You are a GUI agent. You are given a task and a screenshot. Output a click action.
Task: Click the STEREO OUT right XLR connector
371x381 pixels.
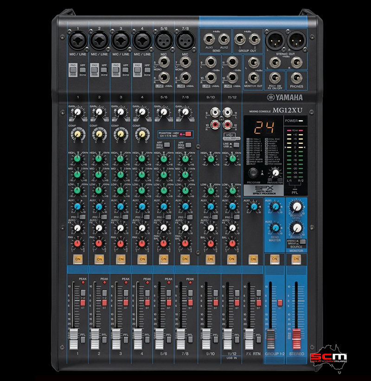click(296, 41)
